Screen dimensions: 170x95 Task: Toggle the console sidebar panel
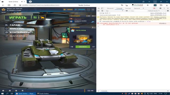tap(99, 11)
